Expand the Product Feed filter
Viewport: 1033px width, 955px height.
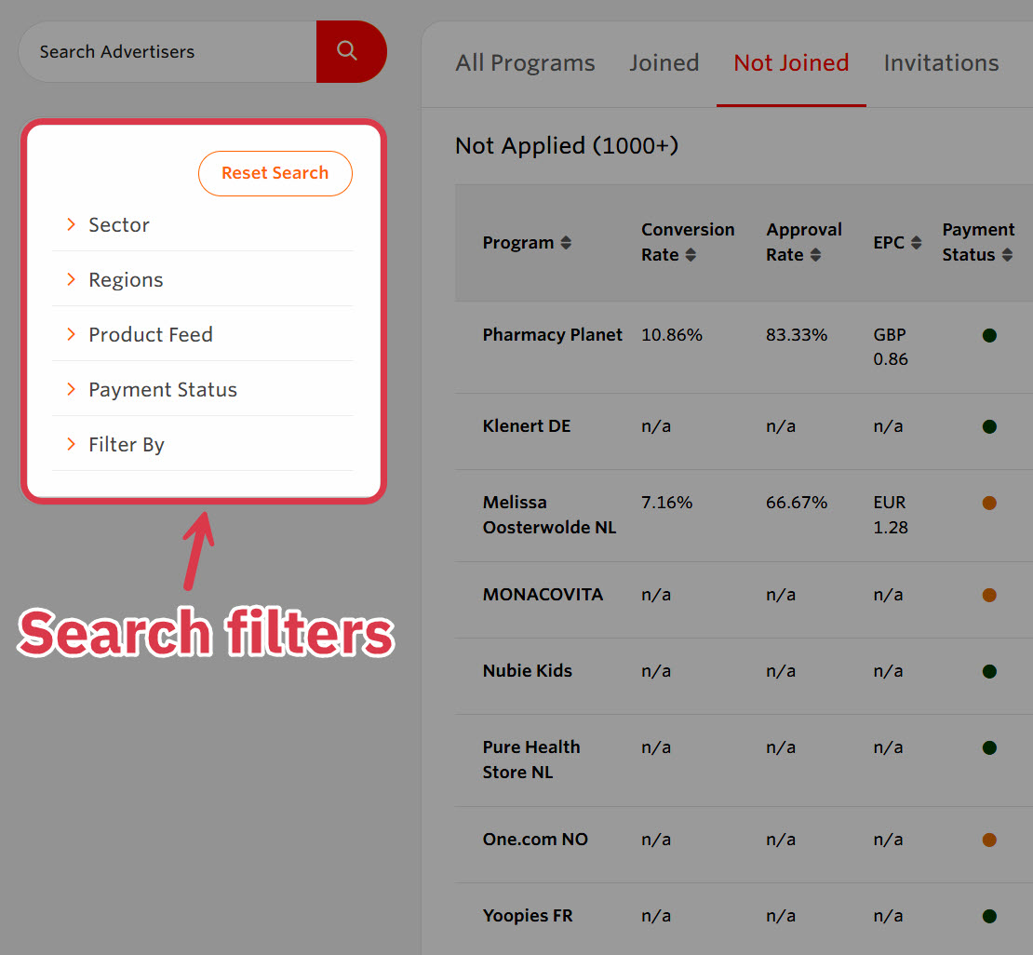(x=150, y=335)
